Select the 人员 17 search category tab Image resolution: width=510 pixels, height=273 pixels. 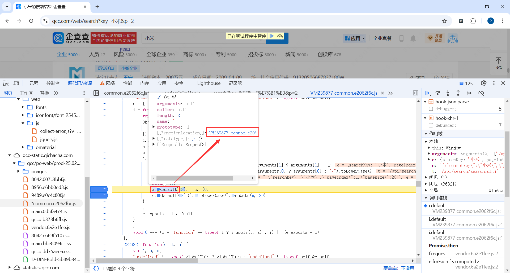click(97, 55)
